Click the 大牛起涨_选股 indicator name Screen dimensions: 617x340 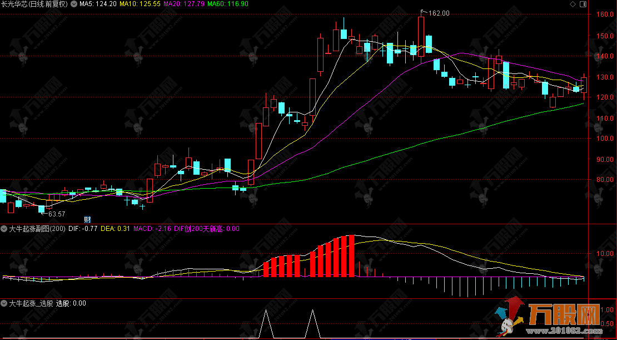(31, 303)
